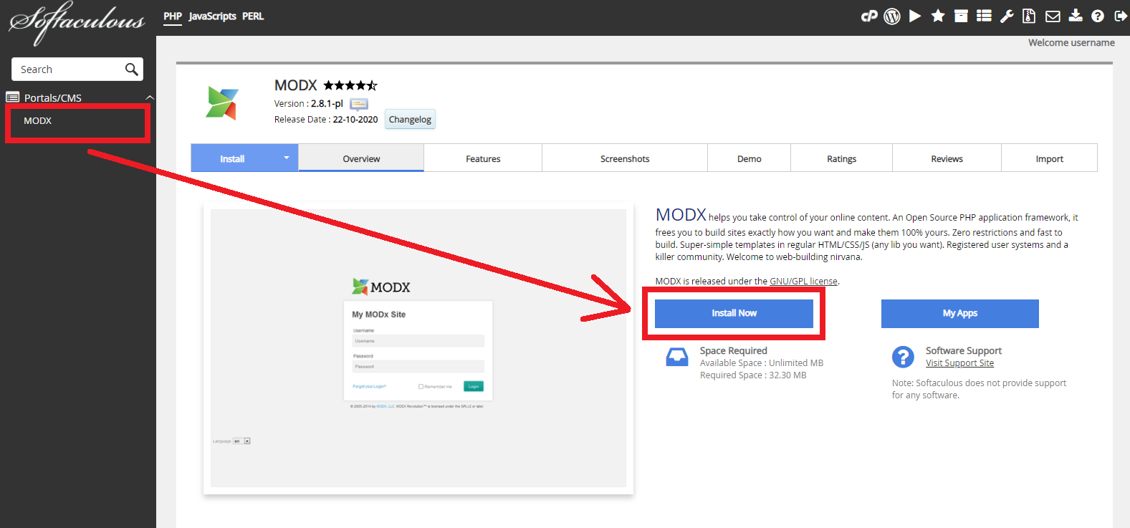Click the Portals/CMS category icon
The image size is (1130, 528).
coord(13,97)
